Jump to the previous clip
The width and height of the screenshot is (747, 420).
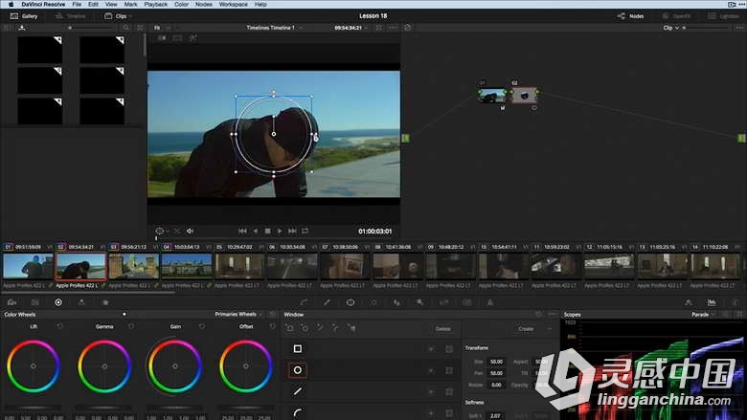click(x=242, y=231)
